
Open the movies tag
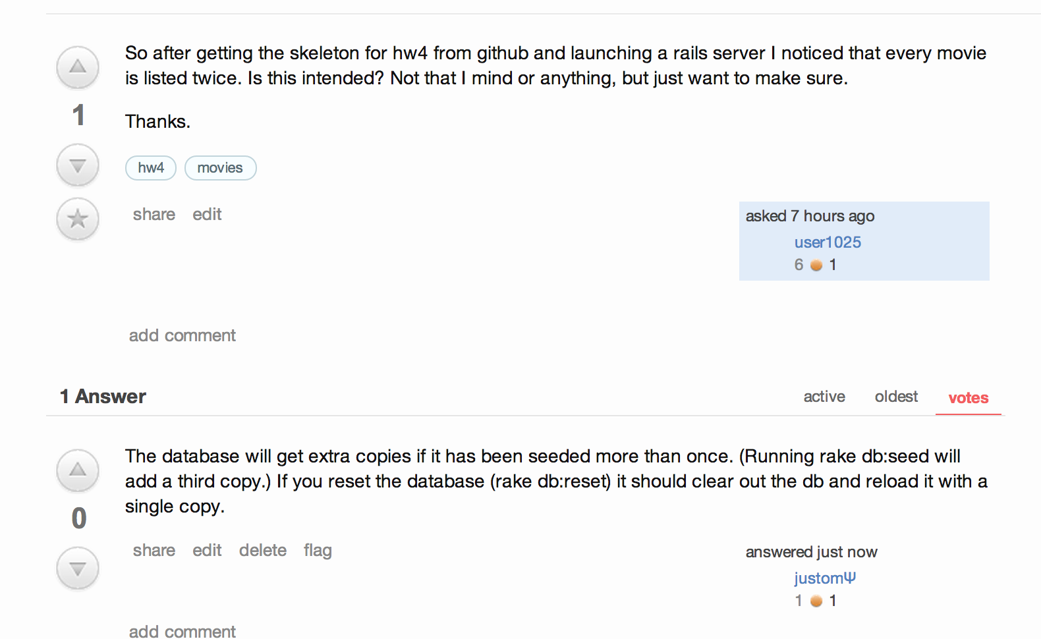(220, 168)
